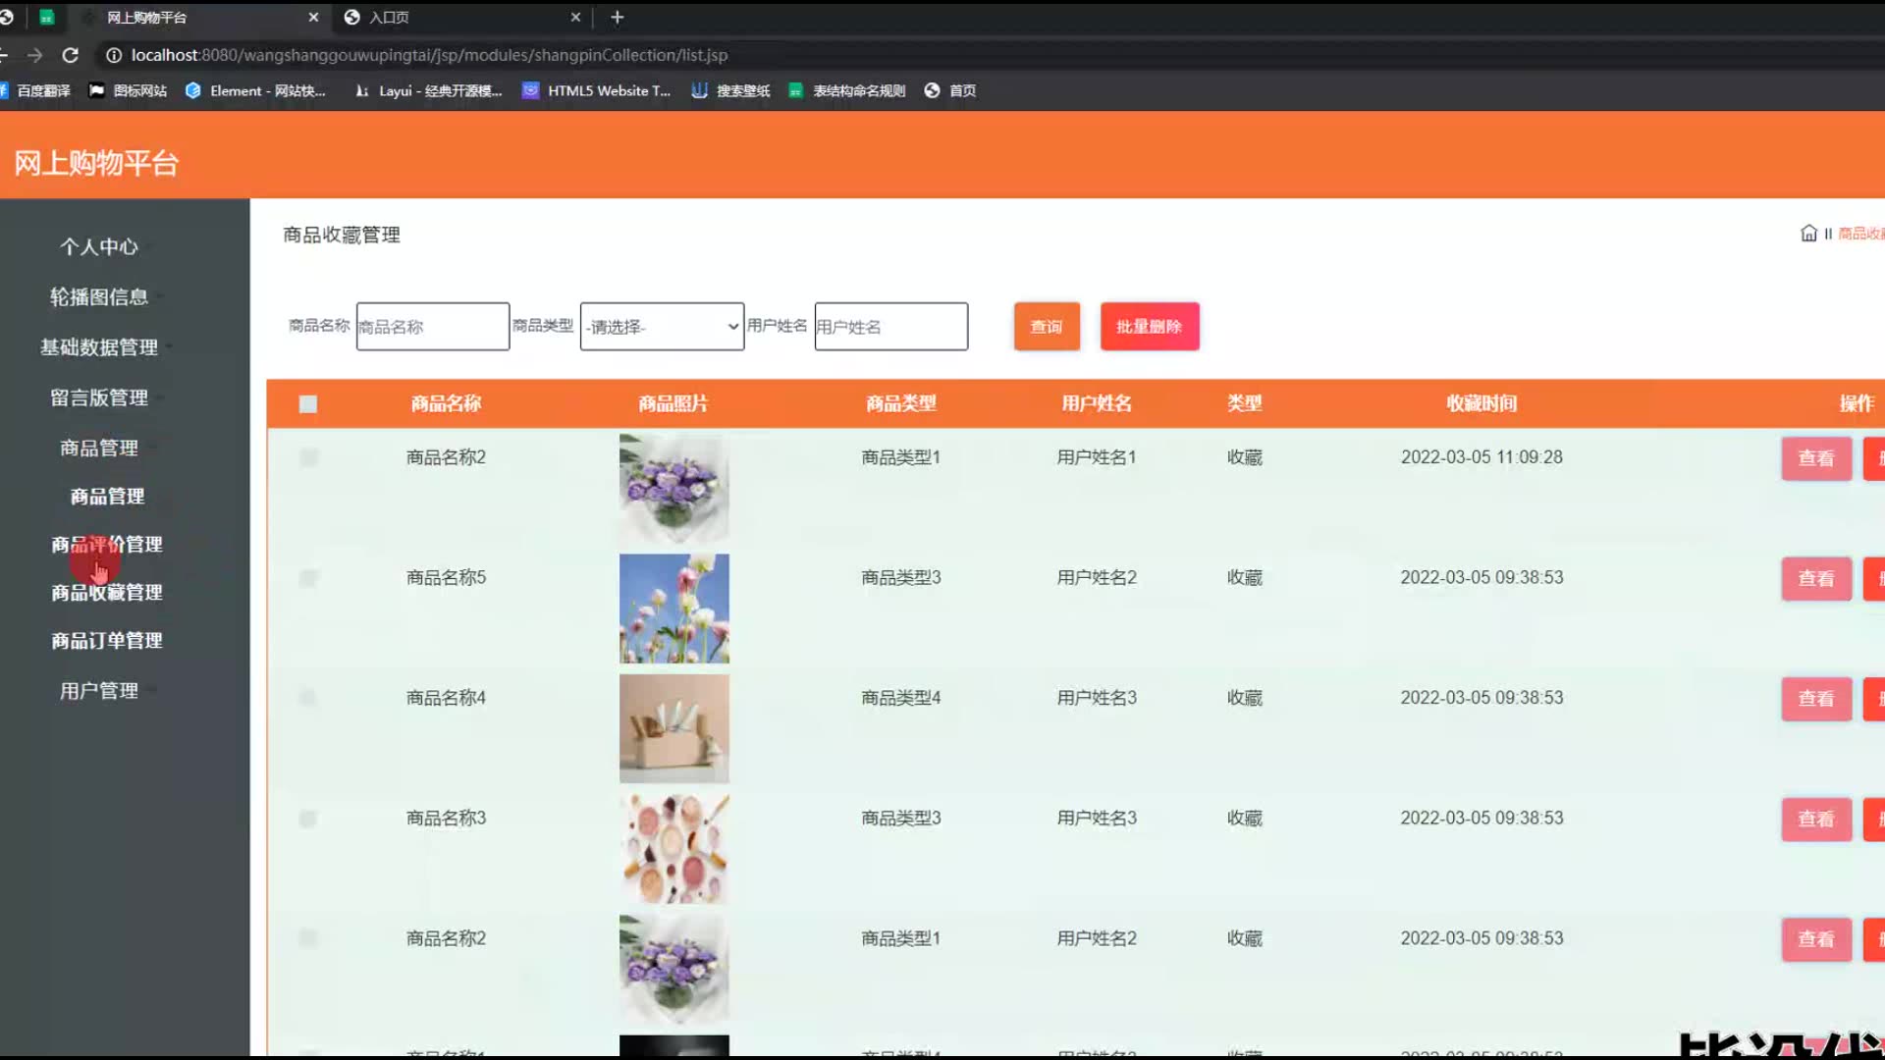
Task: Toggle select-all checkbox in table header
Action: (308, 404)
